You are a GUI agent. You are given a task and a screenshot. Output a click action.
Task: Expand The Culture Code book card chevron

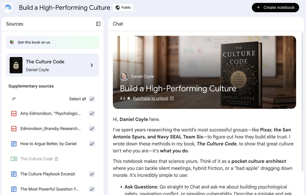[x=92, y=65]
